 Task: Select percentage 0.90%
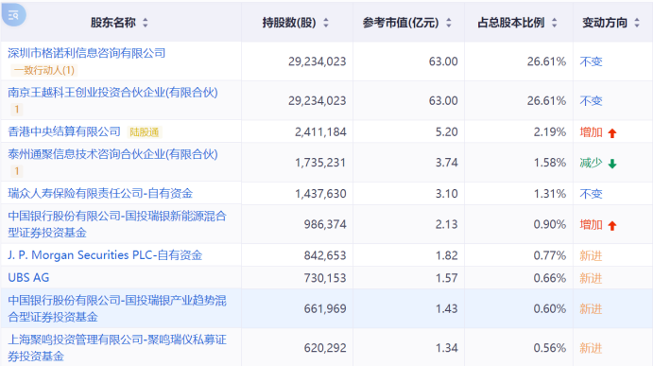[x=550, y=224]
